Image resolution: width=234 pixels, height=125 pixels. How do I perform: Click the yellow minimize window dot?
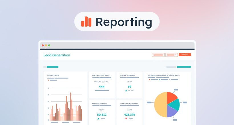[46, 45]
